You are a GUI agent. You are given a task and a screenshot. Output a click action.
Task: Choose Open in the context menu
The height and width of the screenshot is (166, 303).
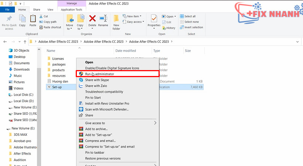tap(89, 62)
